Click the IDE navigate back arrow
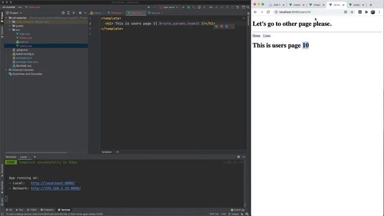 (149, 7)
